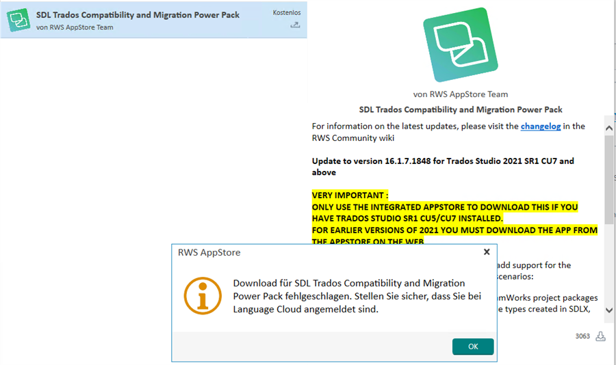Viewport: 616px width, 365px height.
Task: Click OK in the RWS AppStore dialog
Action: click(x=472, y=347)
